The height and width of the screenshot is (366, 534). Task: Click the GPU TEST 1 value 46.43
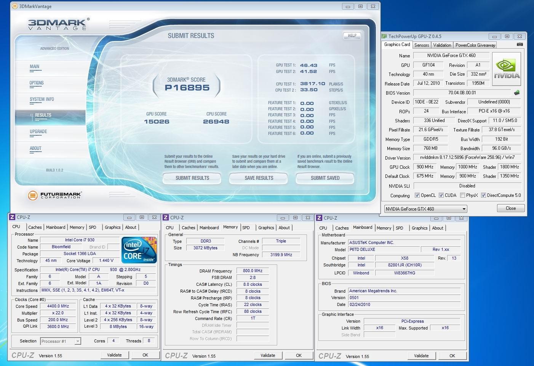309,65
